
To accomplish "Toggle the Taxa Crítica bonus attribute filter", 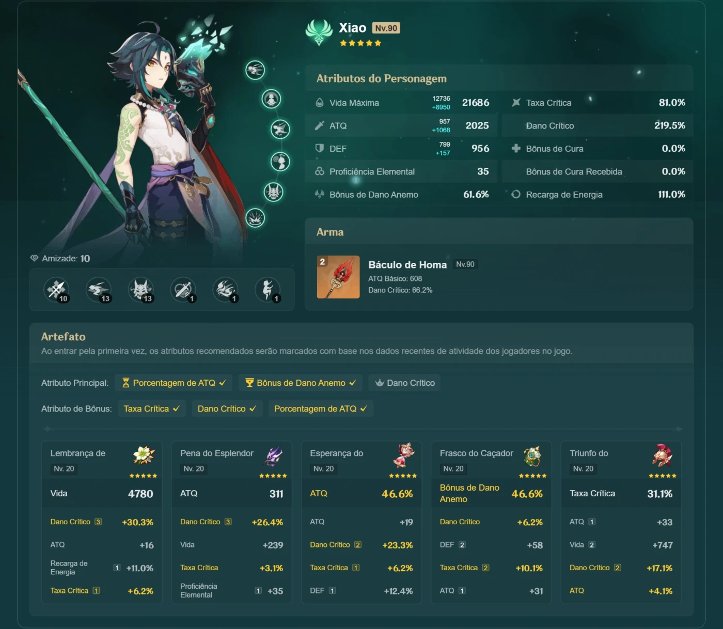I will coord(151,408).
